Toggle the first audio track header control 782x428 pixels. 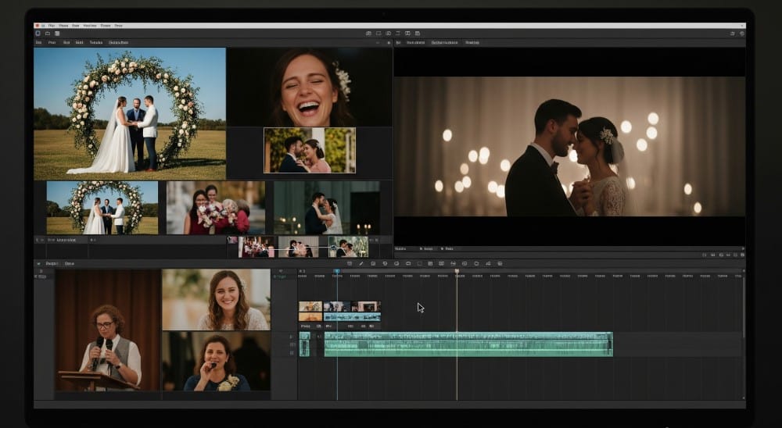click(x=292, y=337)
